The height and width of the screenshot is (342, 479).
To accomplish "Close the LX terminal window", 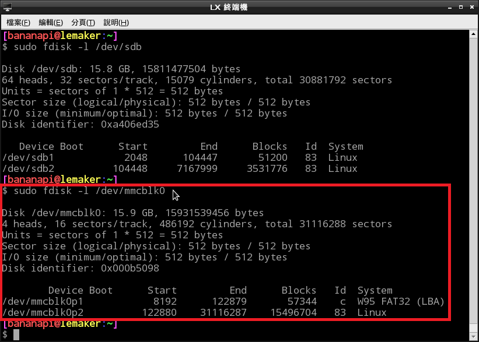I will pyautogui.click(x=470, y=7).
